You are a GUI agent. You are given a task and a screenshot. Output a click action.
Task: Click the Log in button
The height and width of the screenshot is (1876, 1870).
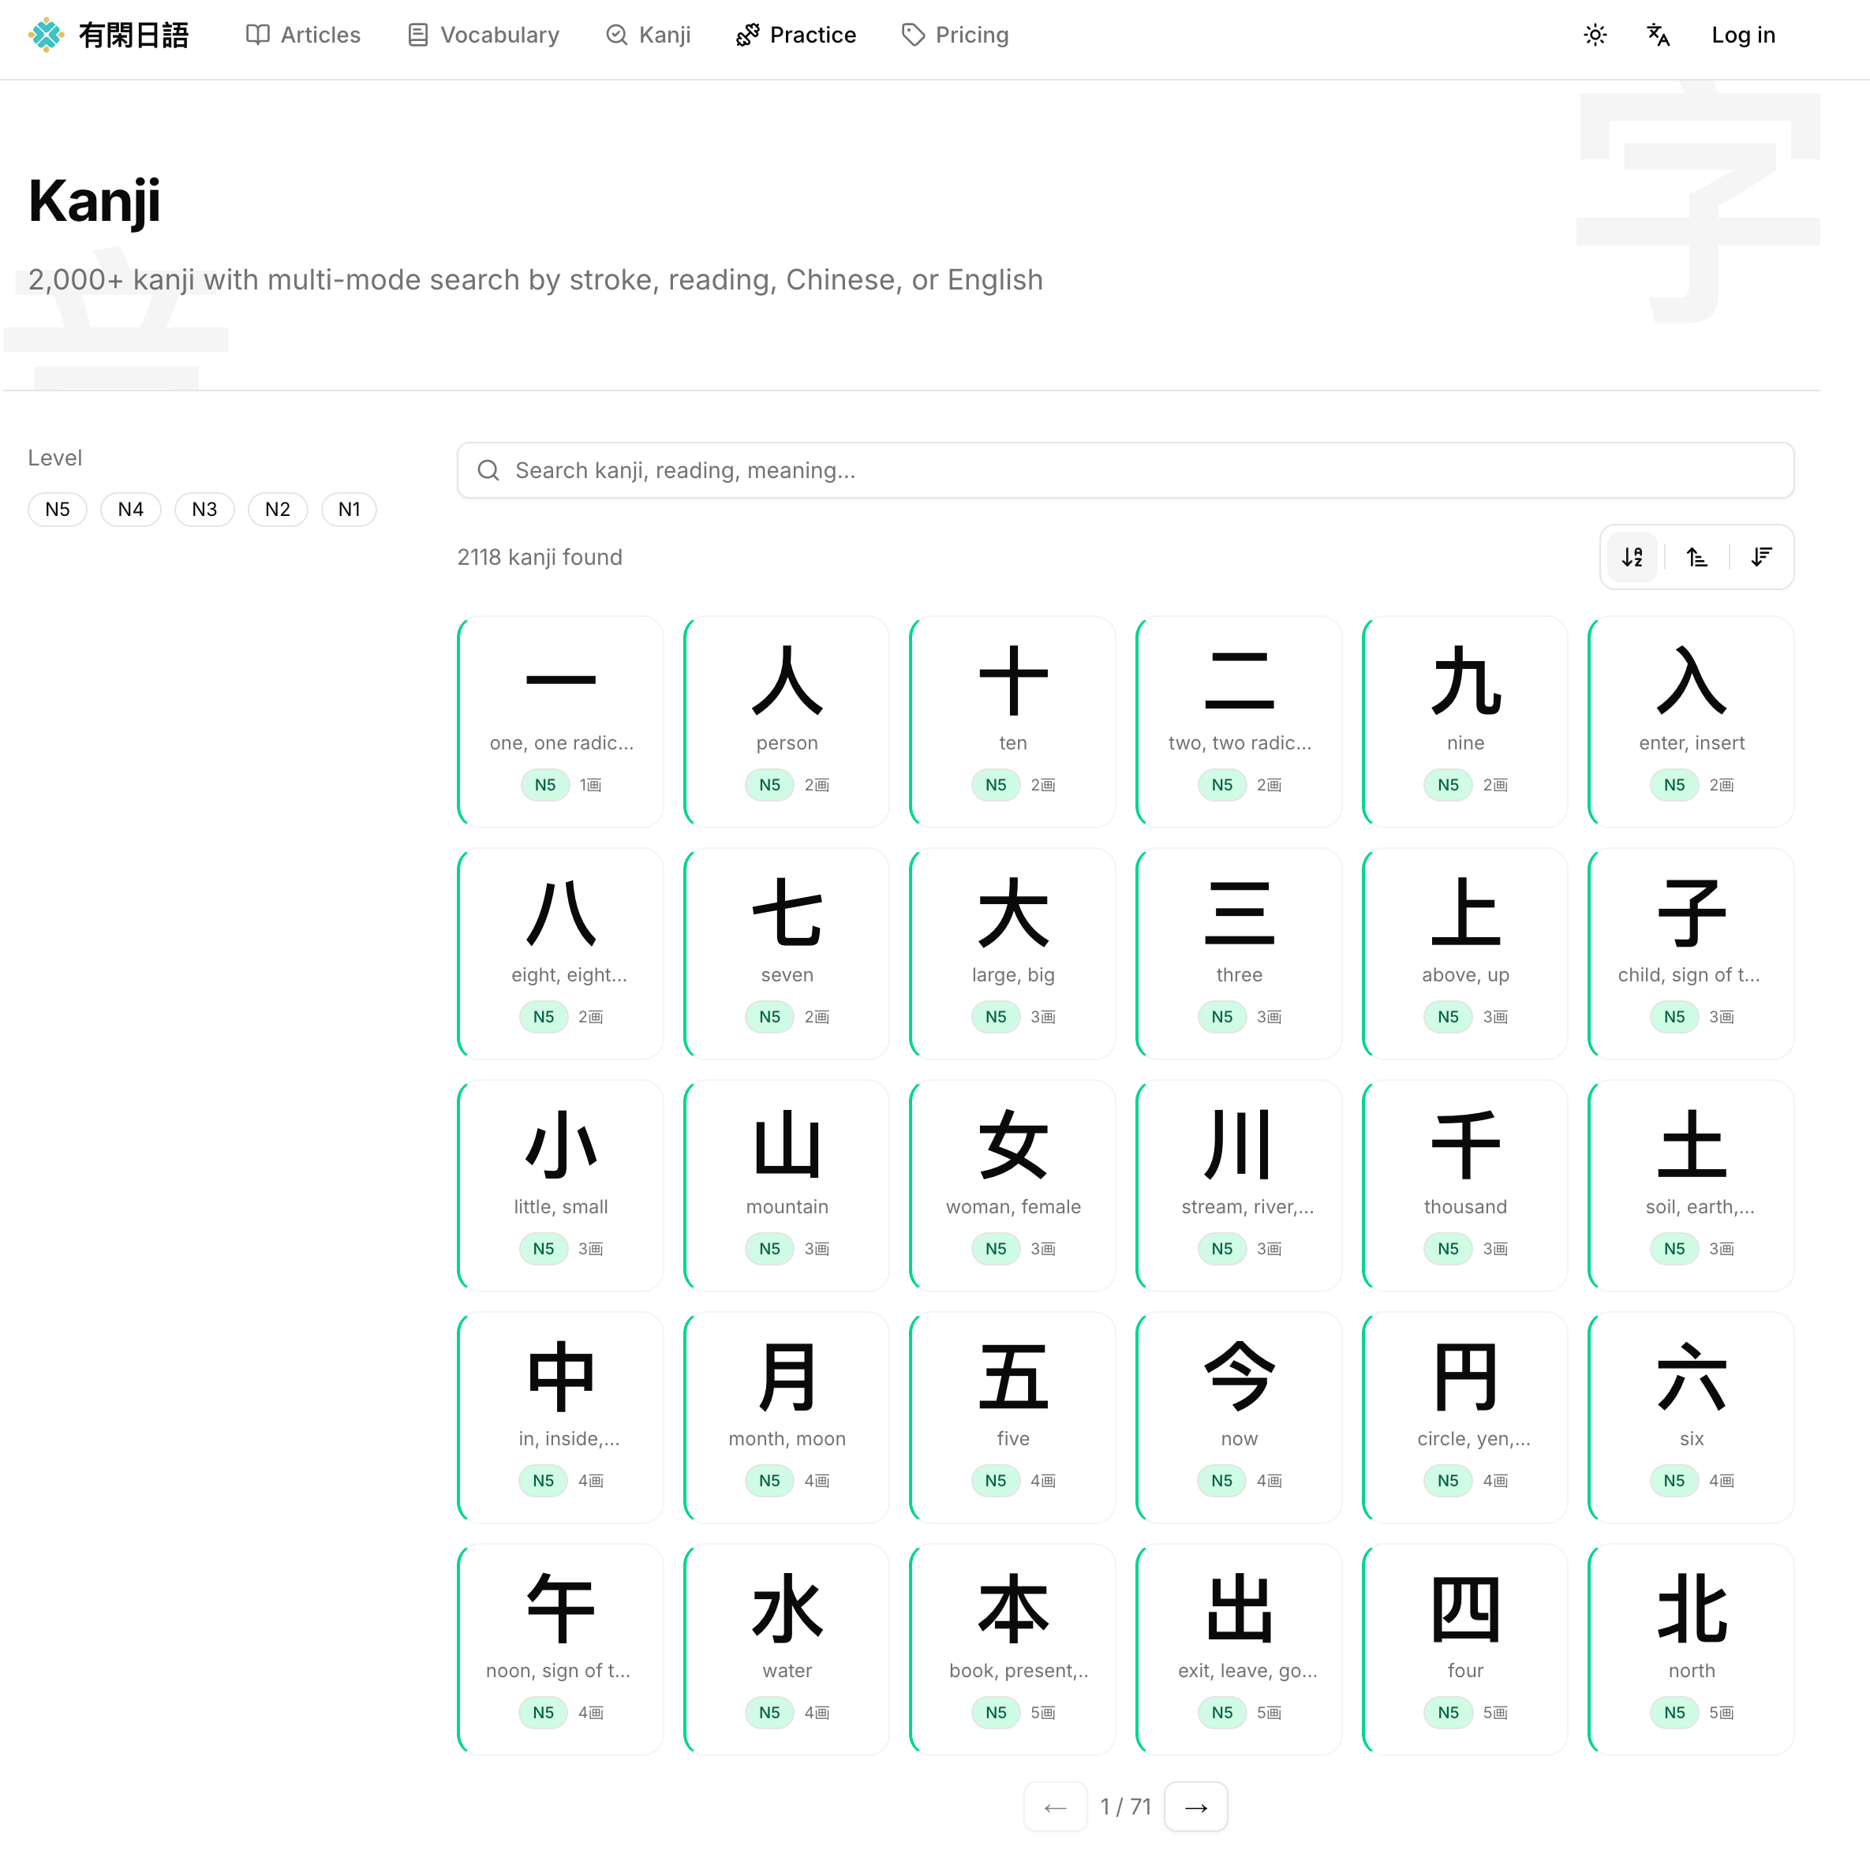pos(1742,35)
